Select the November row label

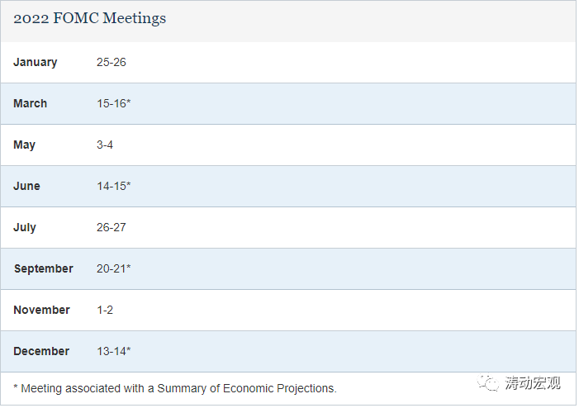42,310
